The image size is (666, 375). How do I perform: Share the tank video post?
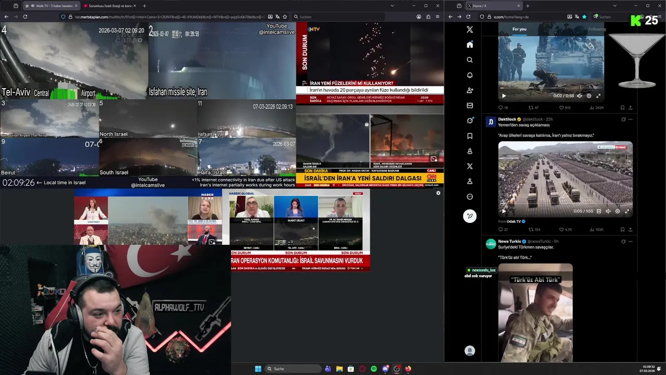coord(631,108)
